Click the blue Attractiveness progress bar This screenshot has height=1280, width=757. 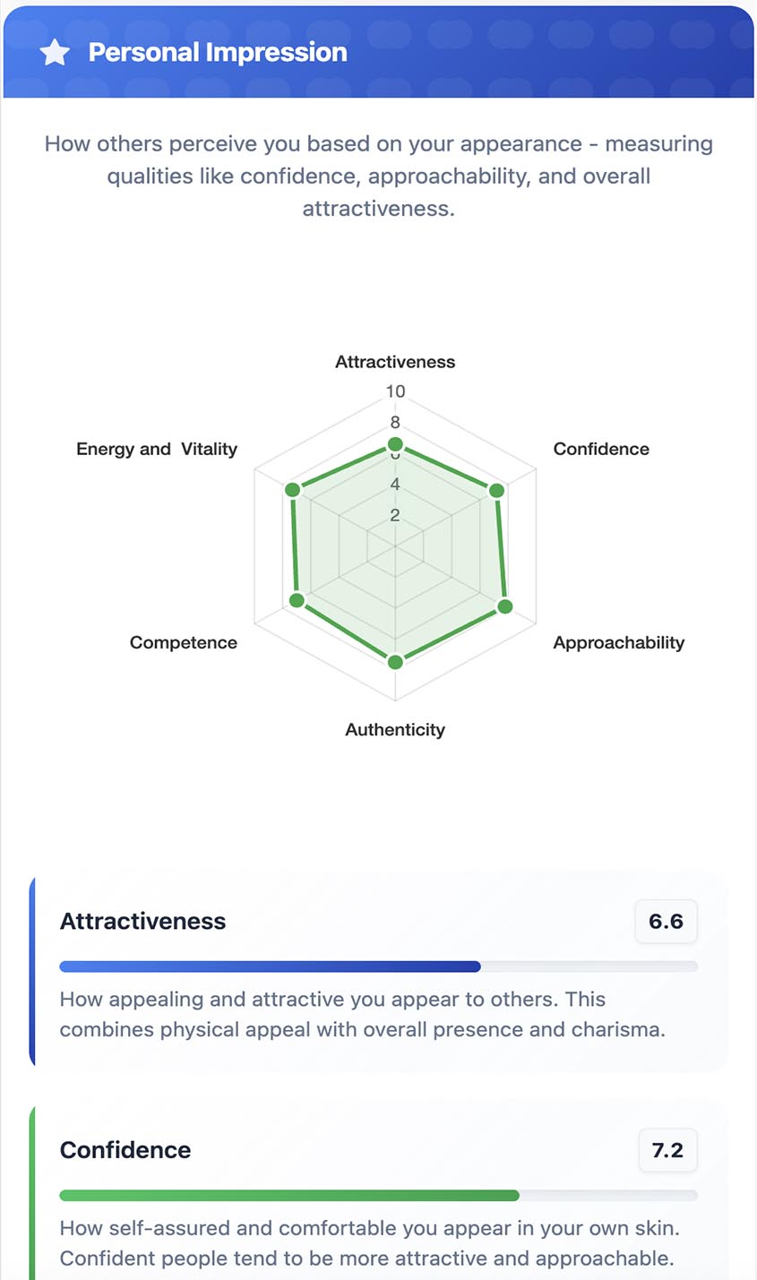(270, 966)
